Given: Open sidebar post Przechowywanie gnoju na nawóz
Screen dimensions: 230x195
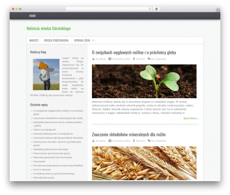Looking at the screenshot, I should tap(58, 165).
